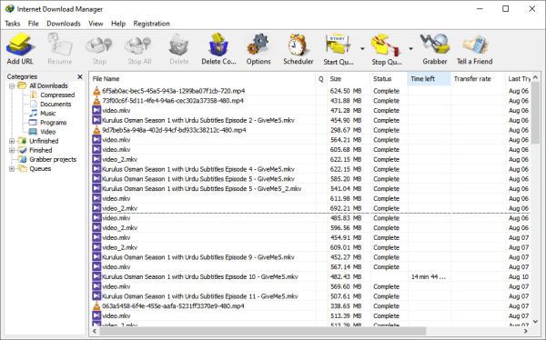Click VLC icon of 9d7beb5a file
This screenshot has height=340, width=546.
click(96, 130)
